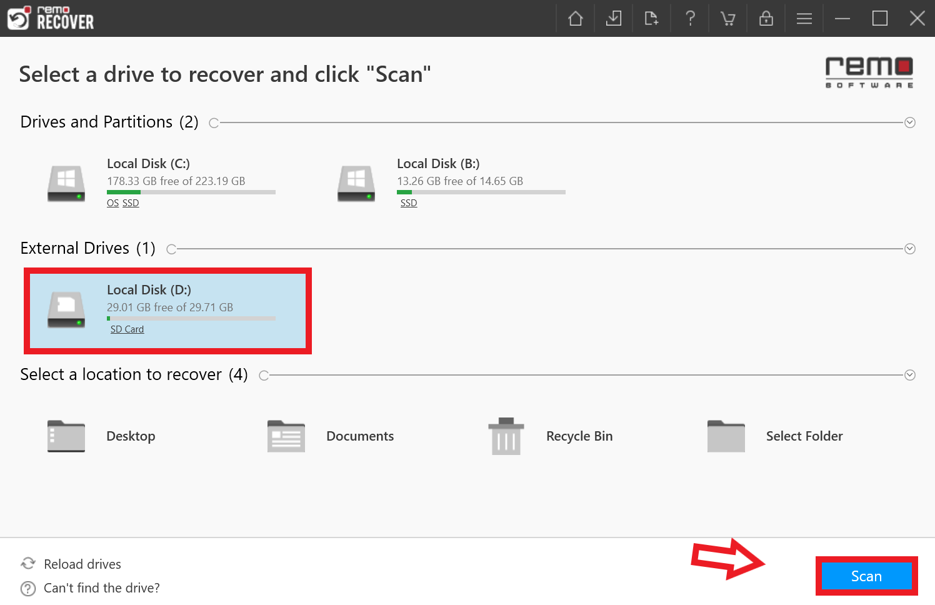935x605 pixels.
Task: Click the SD Card tag under Local Disk (D:)
Action: pyautogui.click(x=127, y=329)
